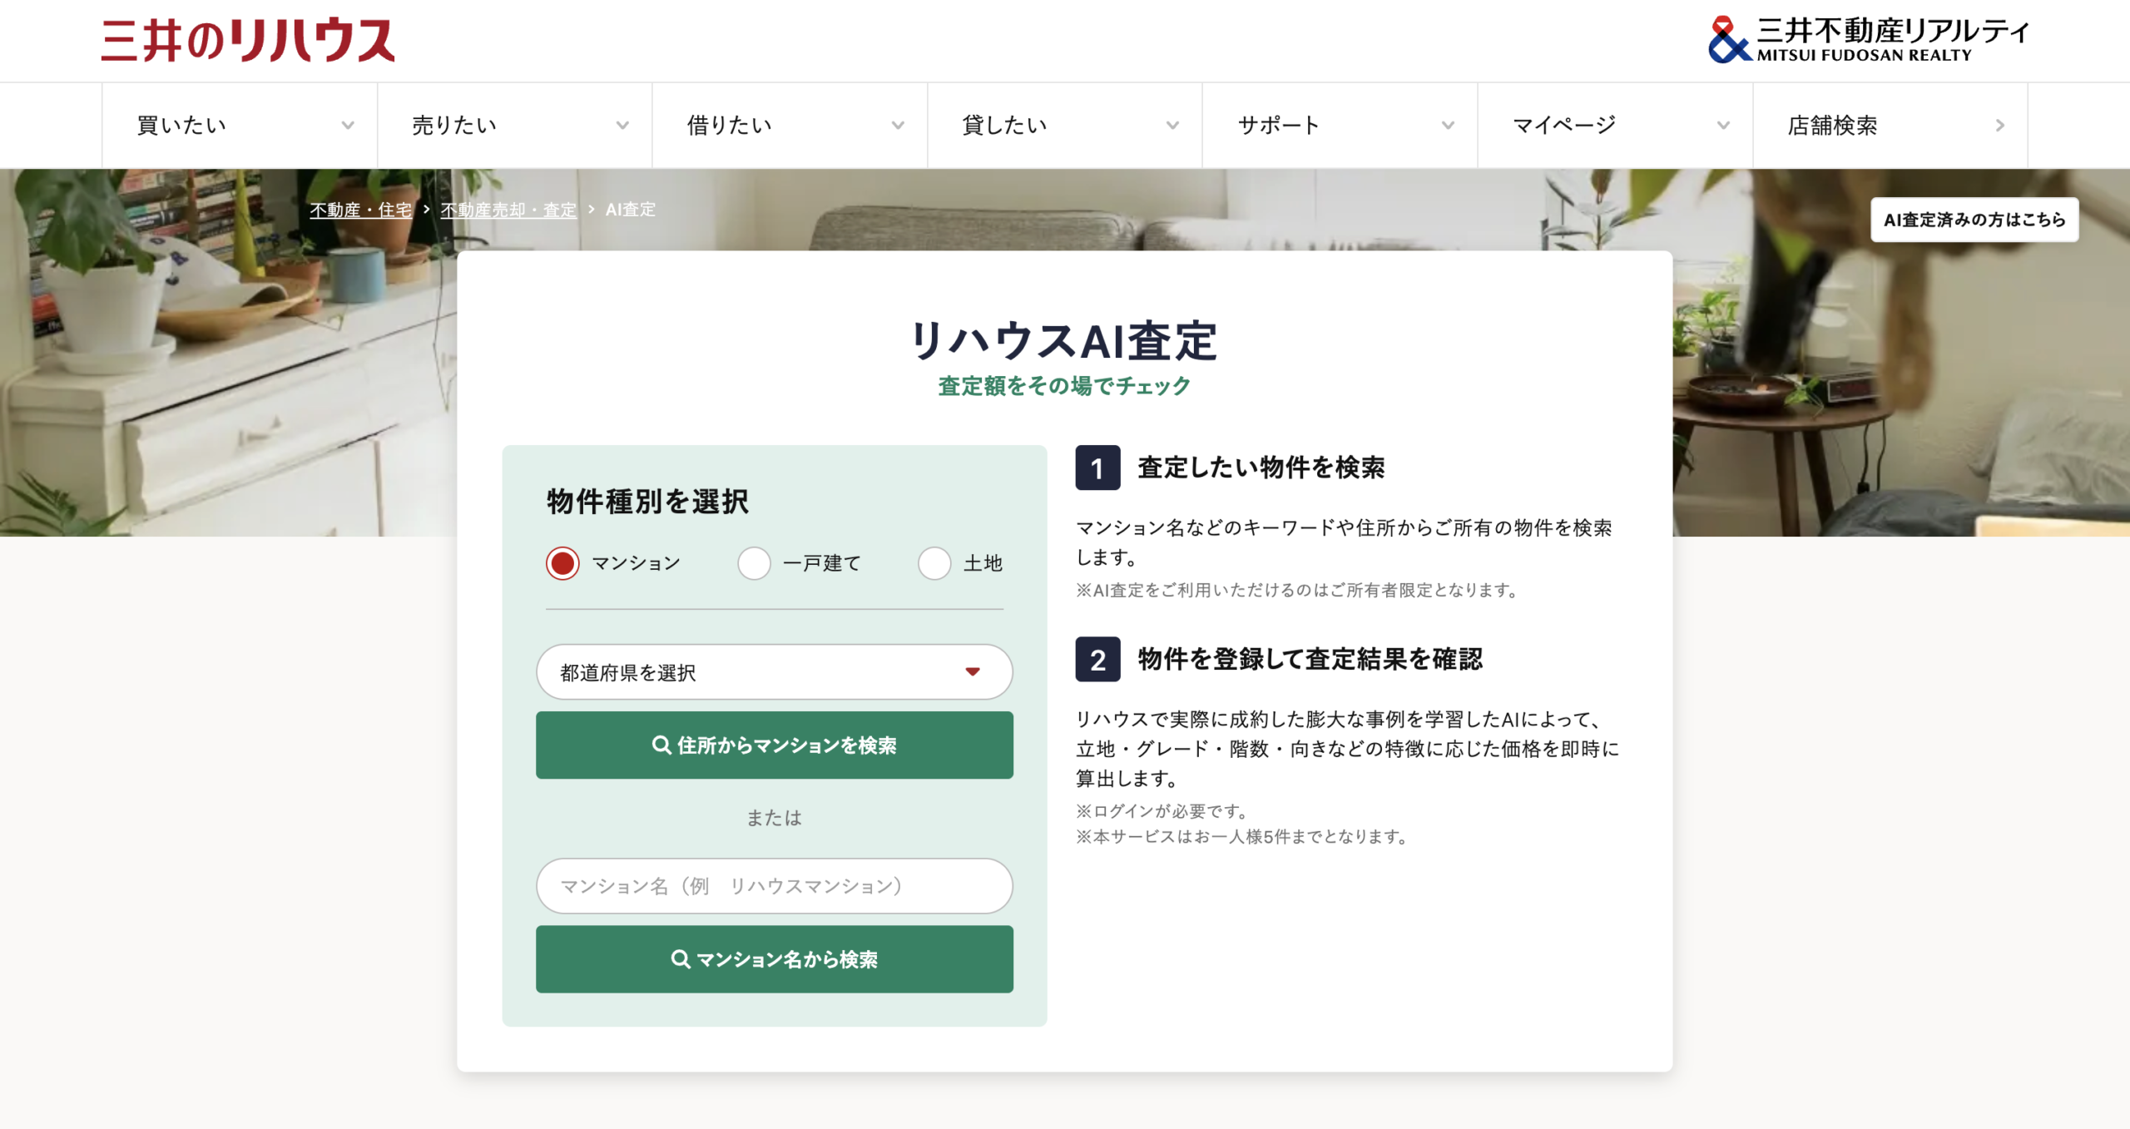Click chevron next to 買いたい
The image size is (2130, 1129).
(348, 126)
